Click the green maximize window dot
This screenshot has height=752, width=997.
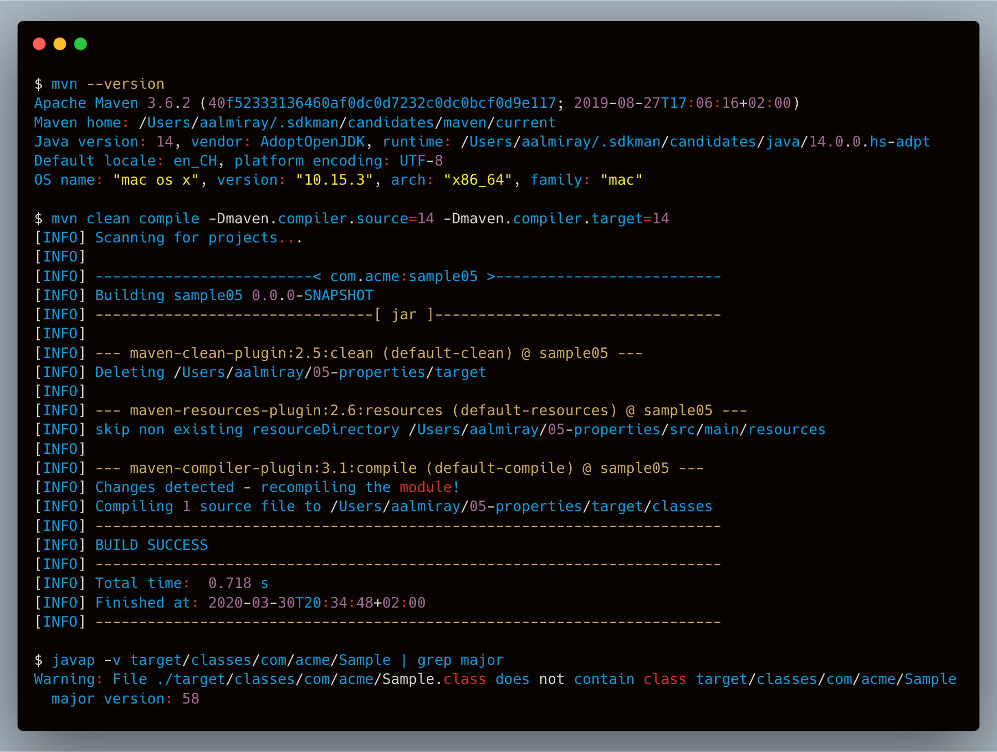pos(81,44)
